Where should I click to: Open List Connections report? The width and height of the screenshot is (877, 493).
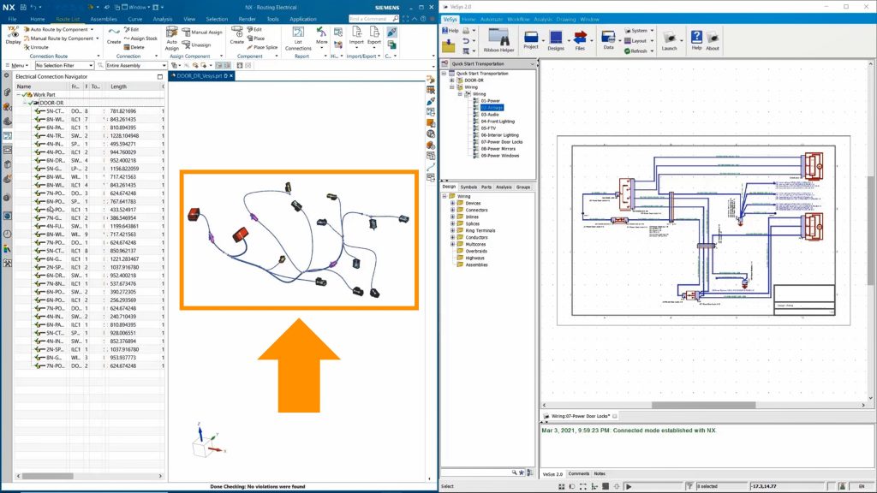(298, 39)
